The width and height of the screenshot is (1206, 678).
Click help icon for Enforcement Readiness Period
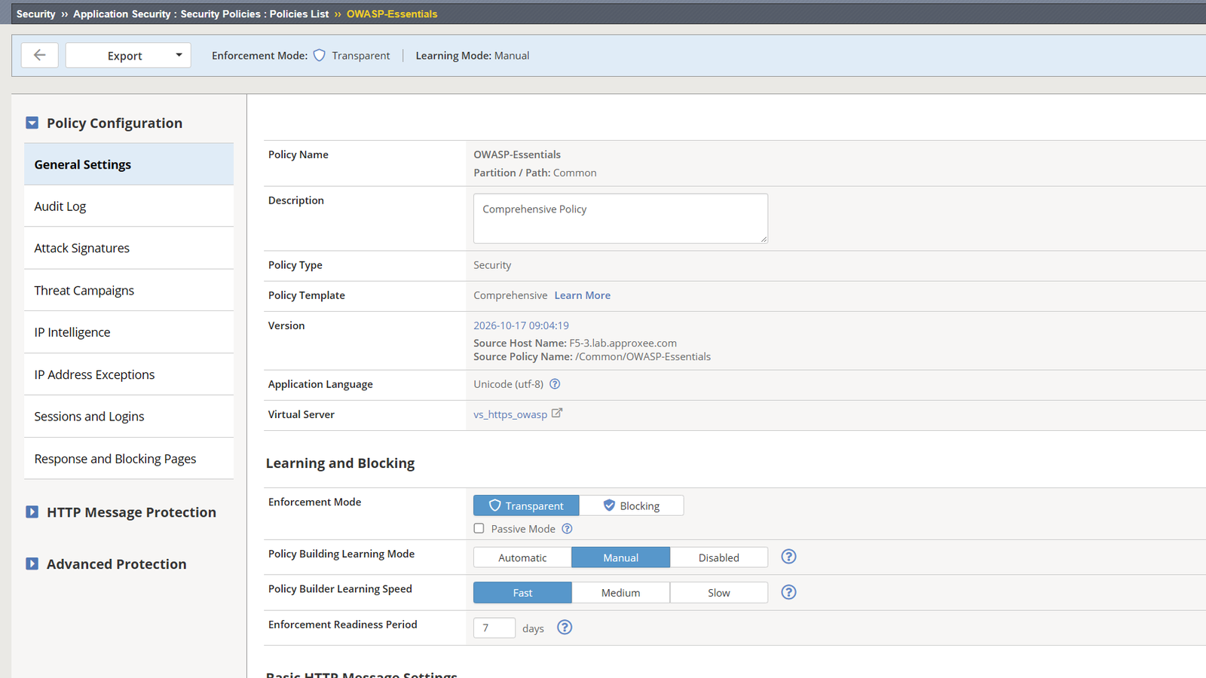565,628
